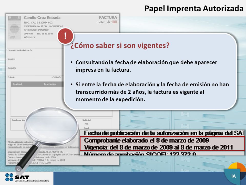This screenshot has height=185, width=246.
Task: Click the heading '¿Cómo saber si son vigentes?'
Action: 120,45
